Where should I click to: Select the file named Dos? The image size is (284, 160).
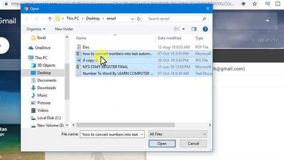[x=86, y=47]
